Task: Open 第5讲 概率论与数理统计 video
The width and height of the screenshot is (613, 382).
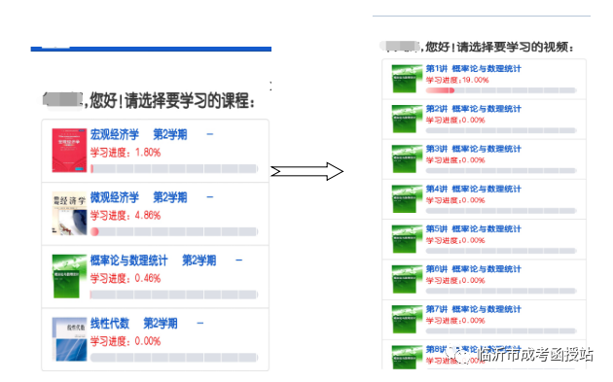Action: pyautogui.click(x=474, y=228)
